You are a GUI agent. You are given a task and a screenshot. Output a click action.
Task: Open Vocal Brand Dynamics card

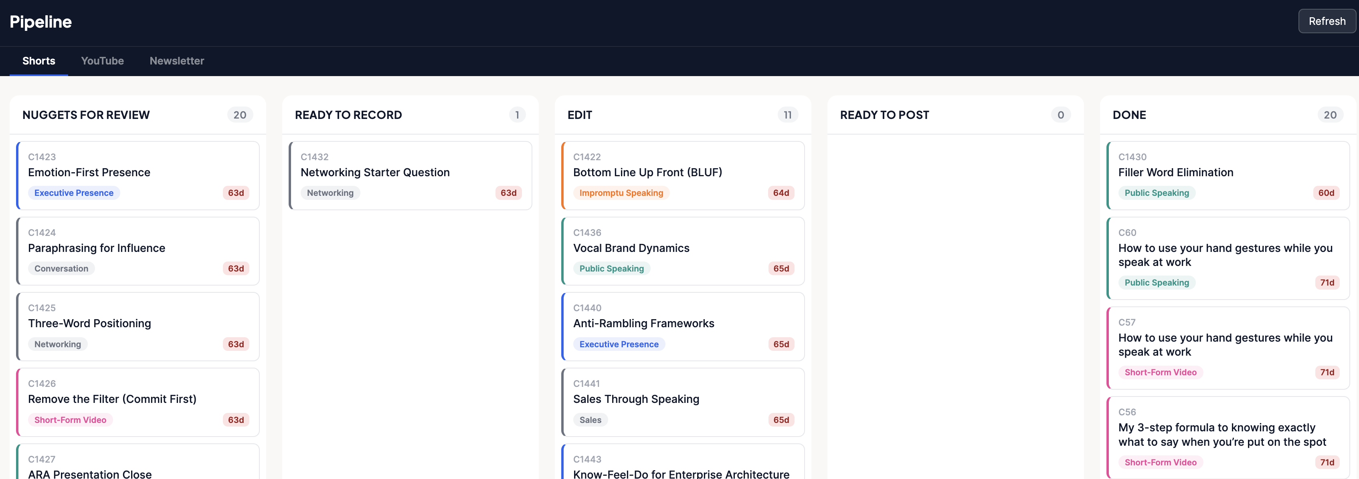683,251
